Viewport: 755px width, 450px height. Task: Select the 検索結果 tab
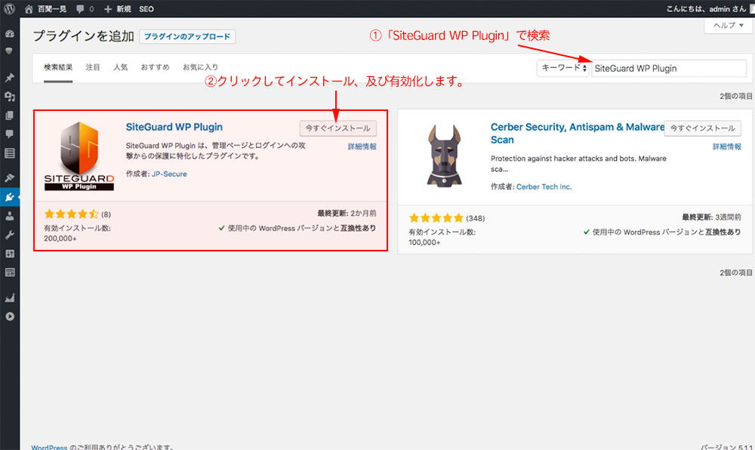(x=58, y=67)
